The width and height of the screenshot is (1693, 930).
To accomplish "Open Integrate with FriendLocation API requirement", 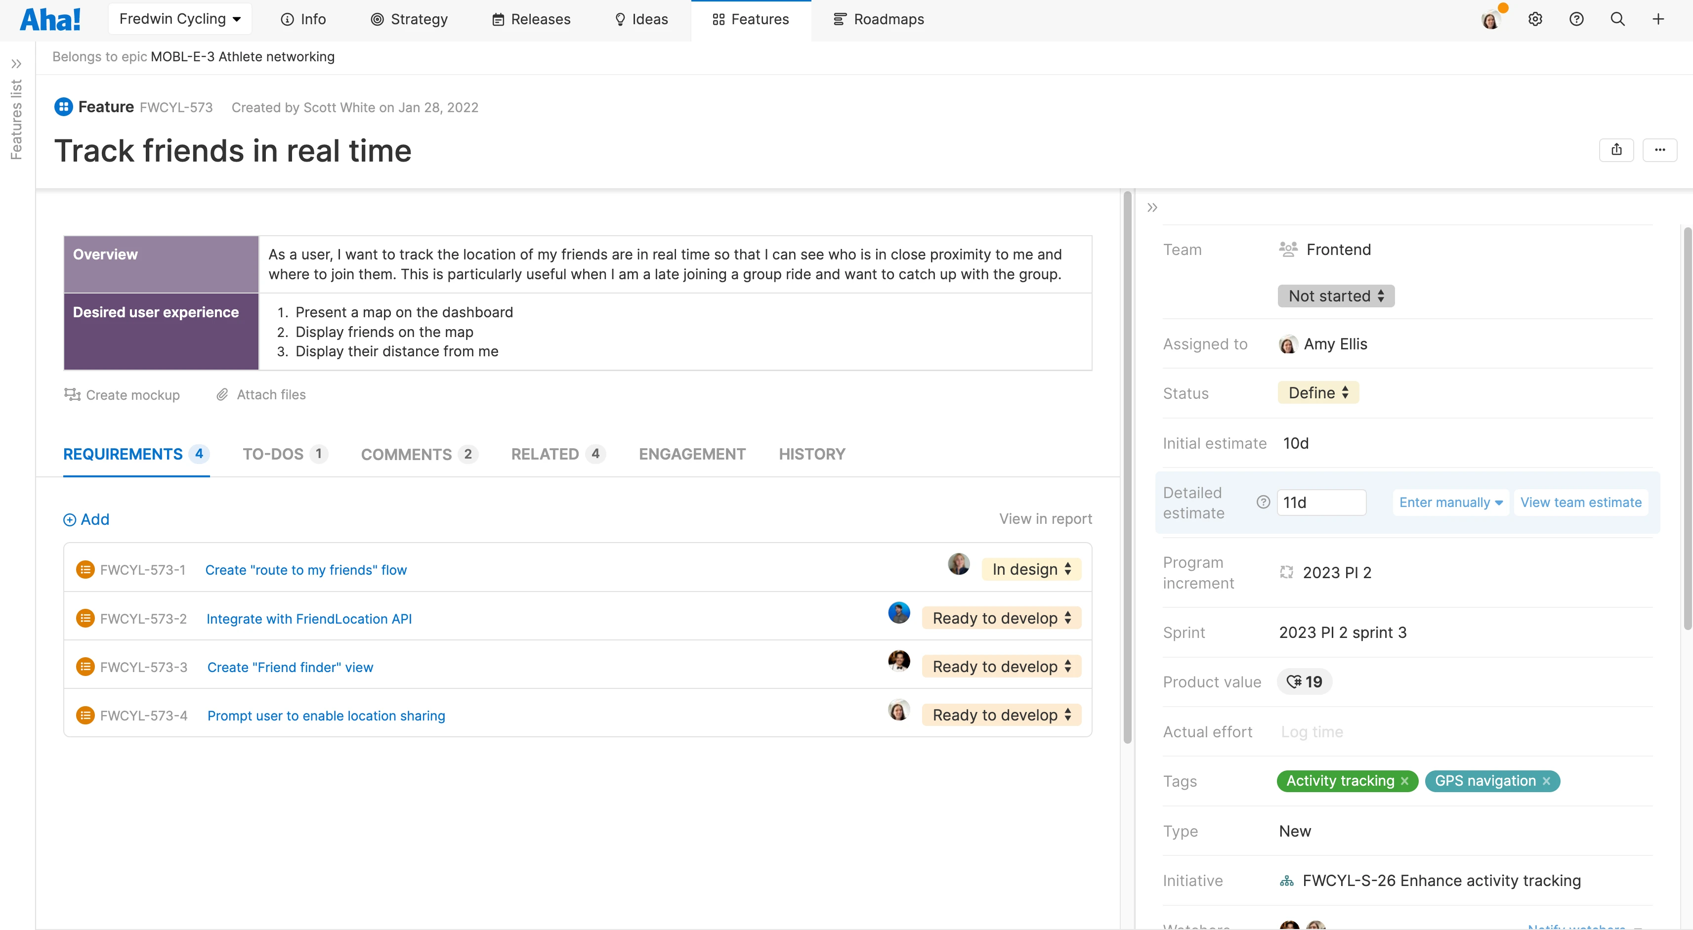I will 309,619.
